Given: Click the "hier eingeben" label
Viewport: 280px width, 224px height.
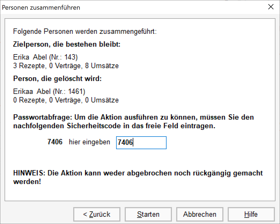Looking at the screenshot, I should [x=89, y=142].
